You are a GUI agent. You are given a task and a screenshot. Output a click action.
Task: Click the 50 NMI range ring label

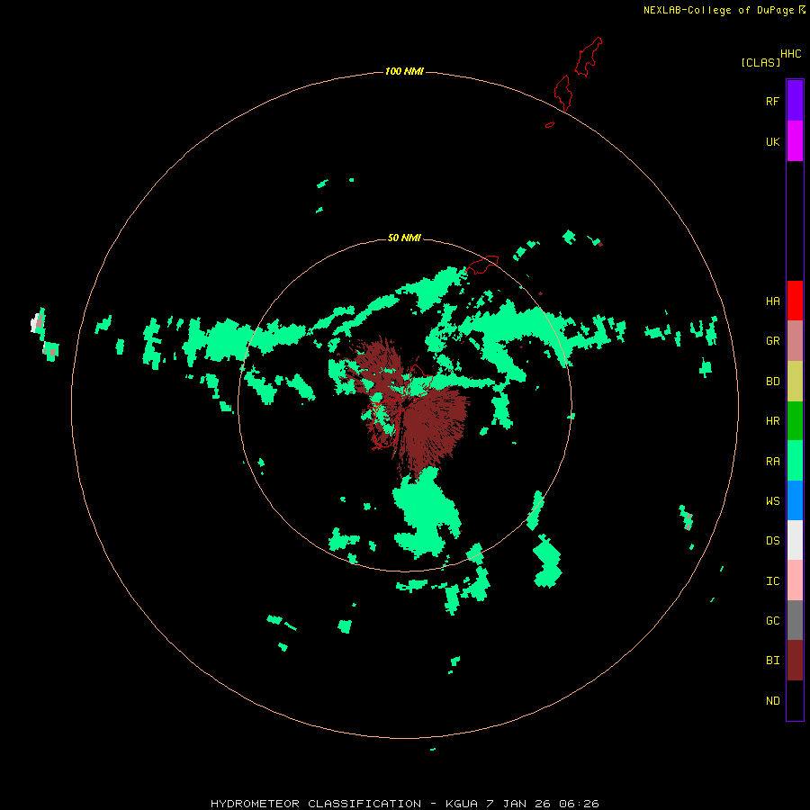pyautogui.click(x=404, y=238)
